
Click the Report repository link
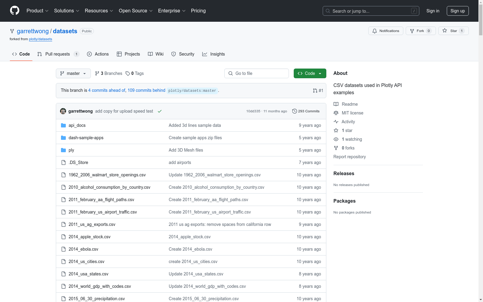350,157
